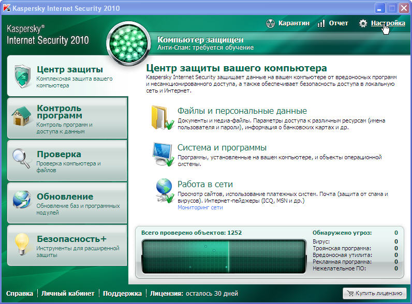Click the green protection status indicator
The image size is (412, 304).
128,43
